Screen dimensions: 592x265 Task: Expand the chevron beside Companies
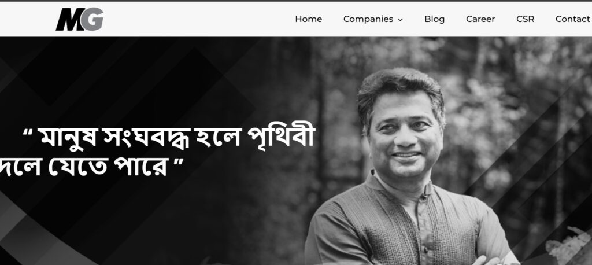pos(400,20)
